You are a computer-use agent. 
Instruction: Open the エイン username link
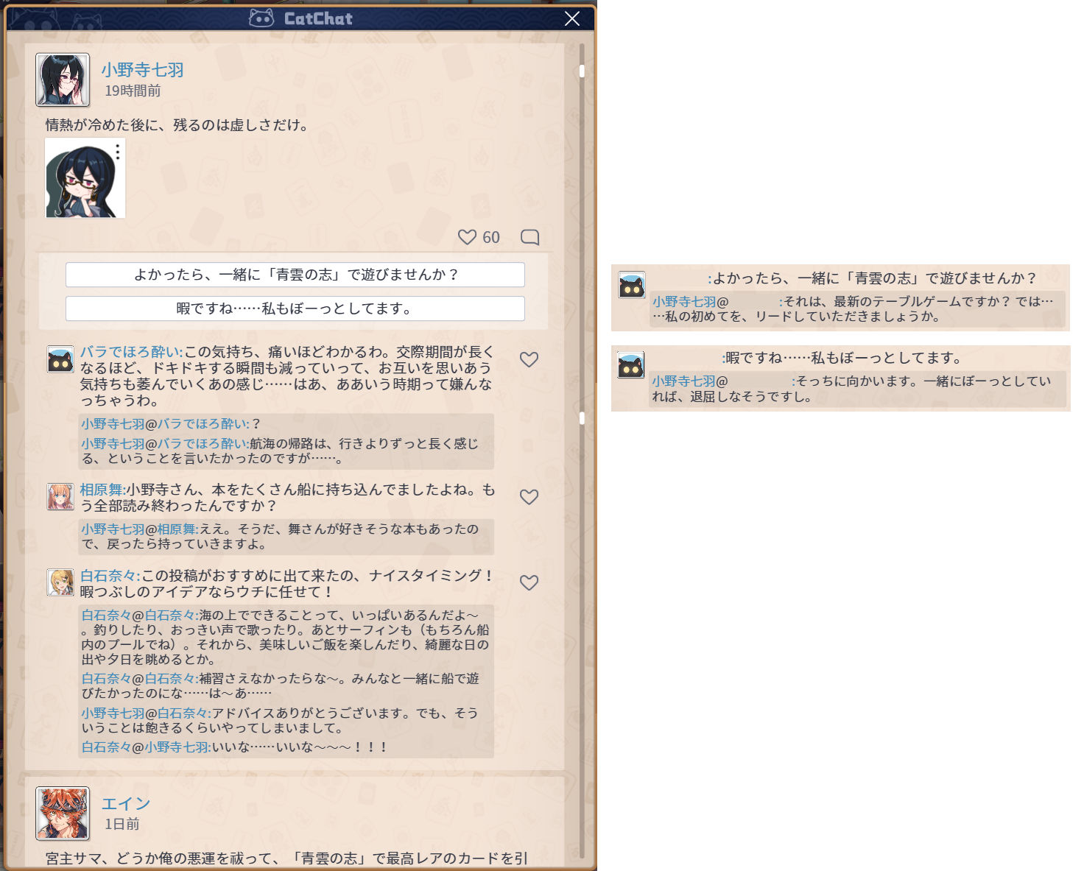pos(126,804)
